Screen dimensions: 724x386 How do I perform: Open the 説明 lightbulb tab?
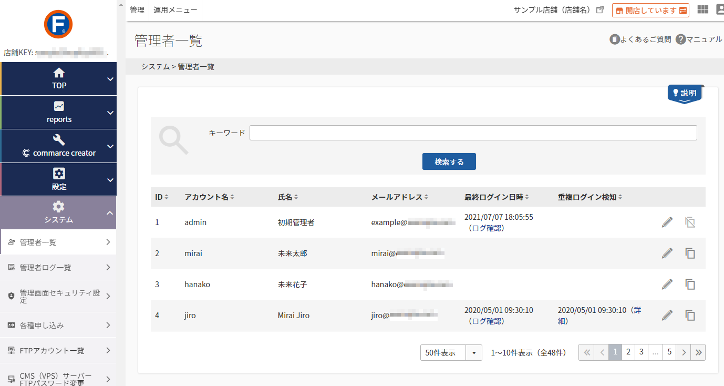pyautogui.click(x=685, y=94)
